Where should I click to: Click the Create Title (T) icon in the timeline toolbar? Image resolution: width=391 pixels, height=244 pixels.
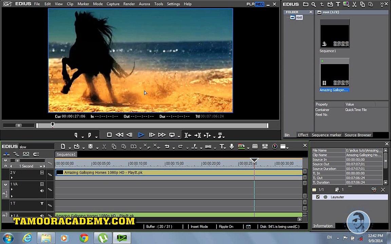pos(221,147)
